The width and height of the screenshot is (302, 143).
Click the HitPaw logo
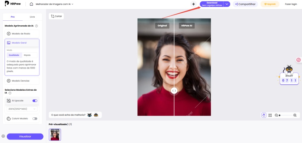pos(13,4)
